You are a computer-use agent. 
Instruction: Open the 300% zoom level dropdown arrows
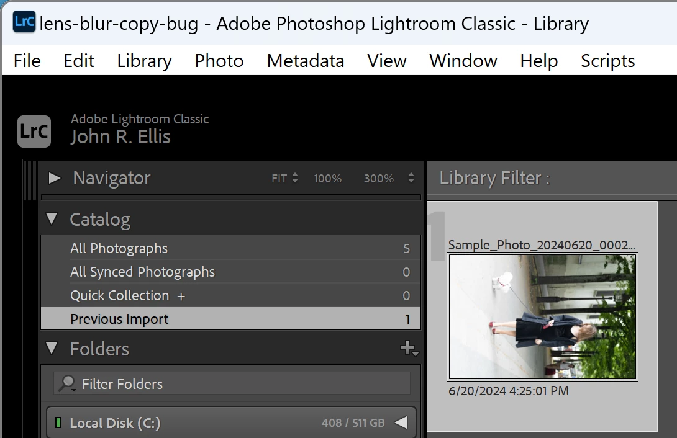tap(411, 177)
